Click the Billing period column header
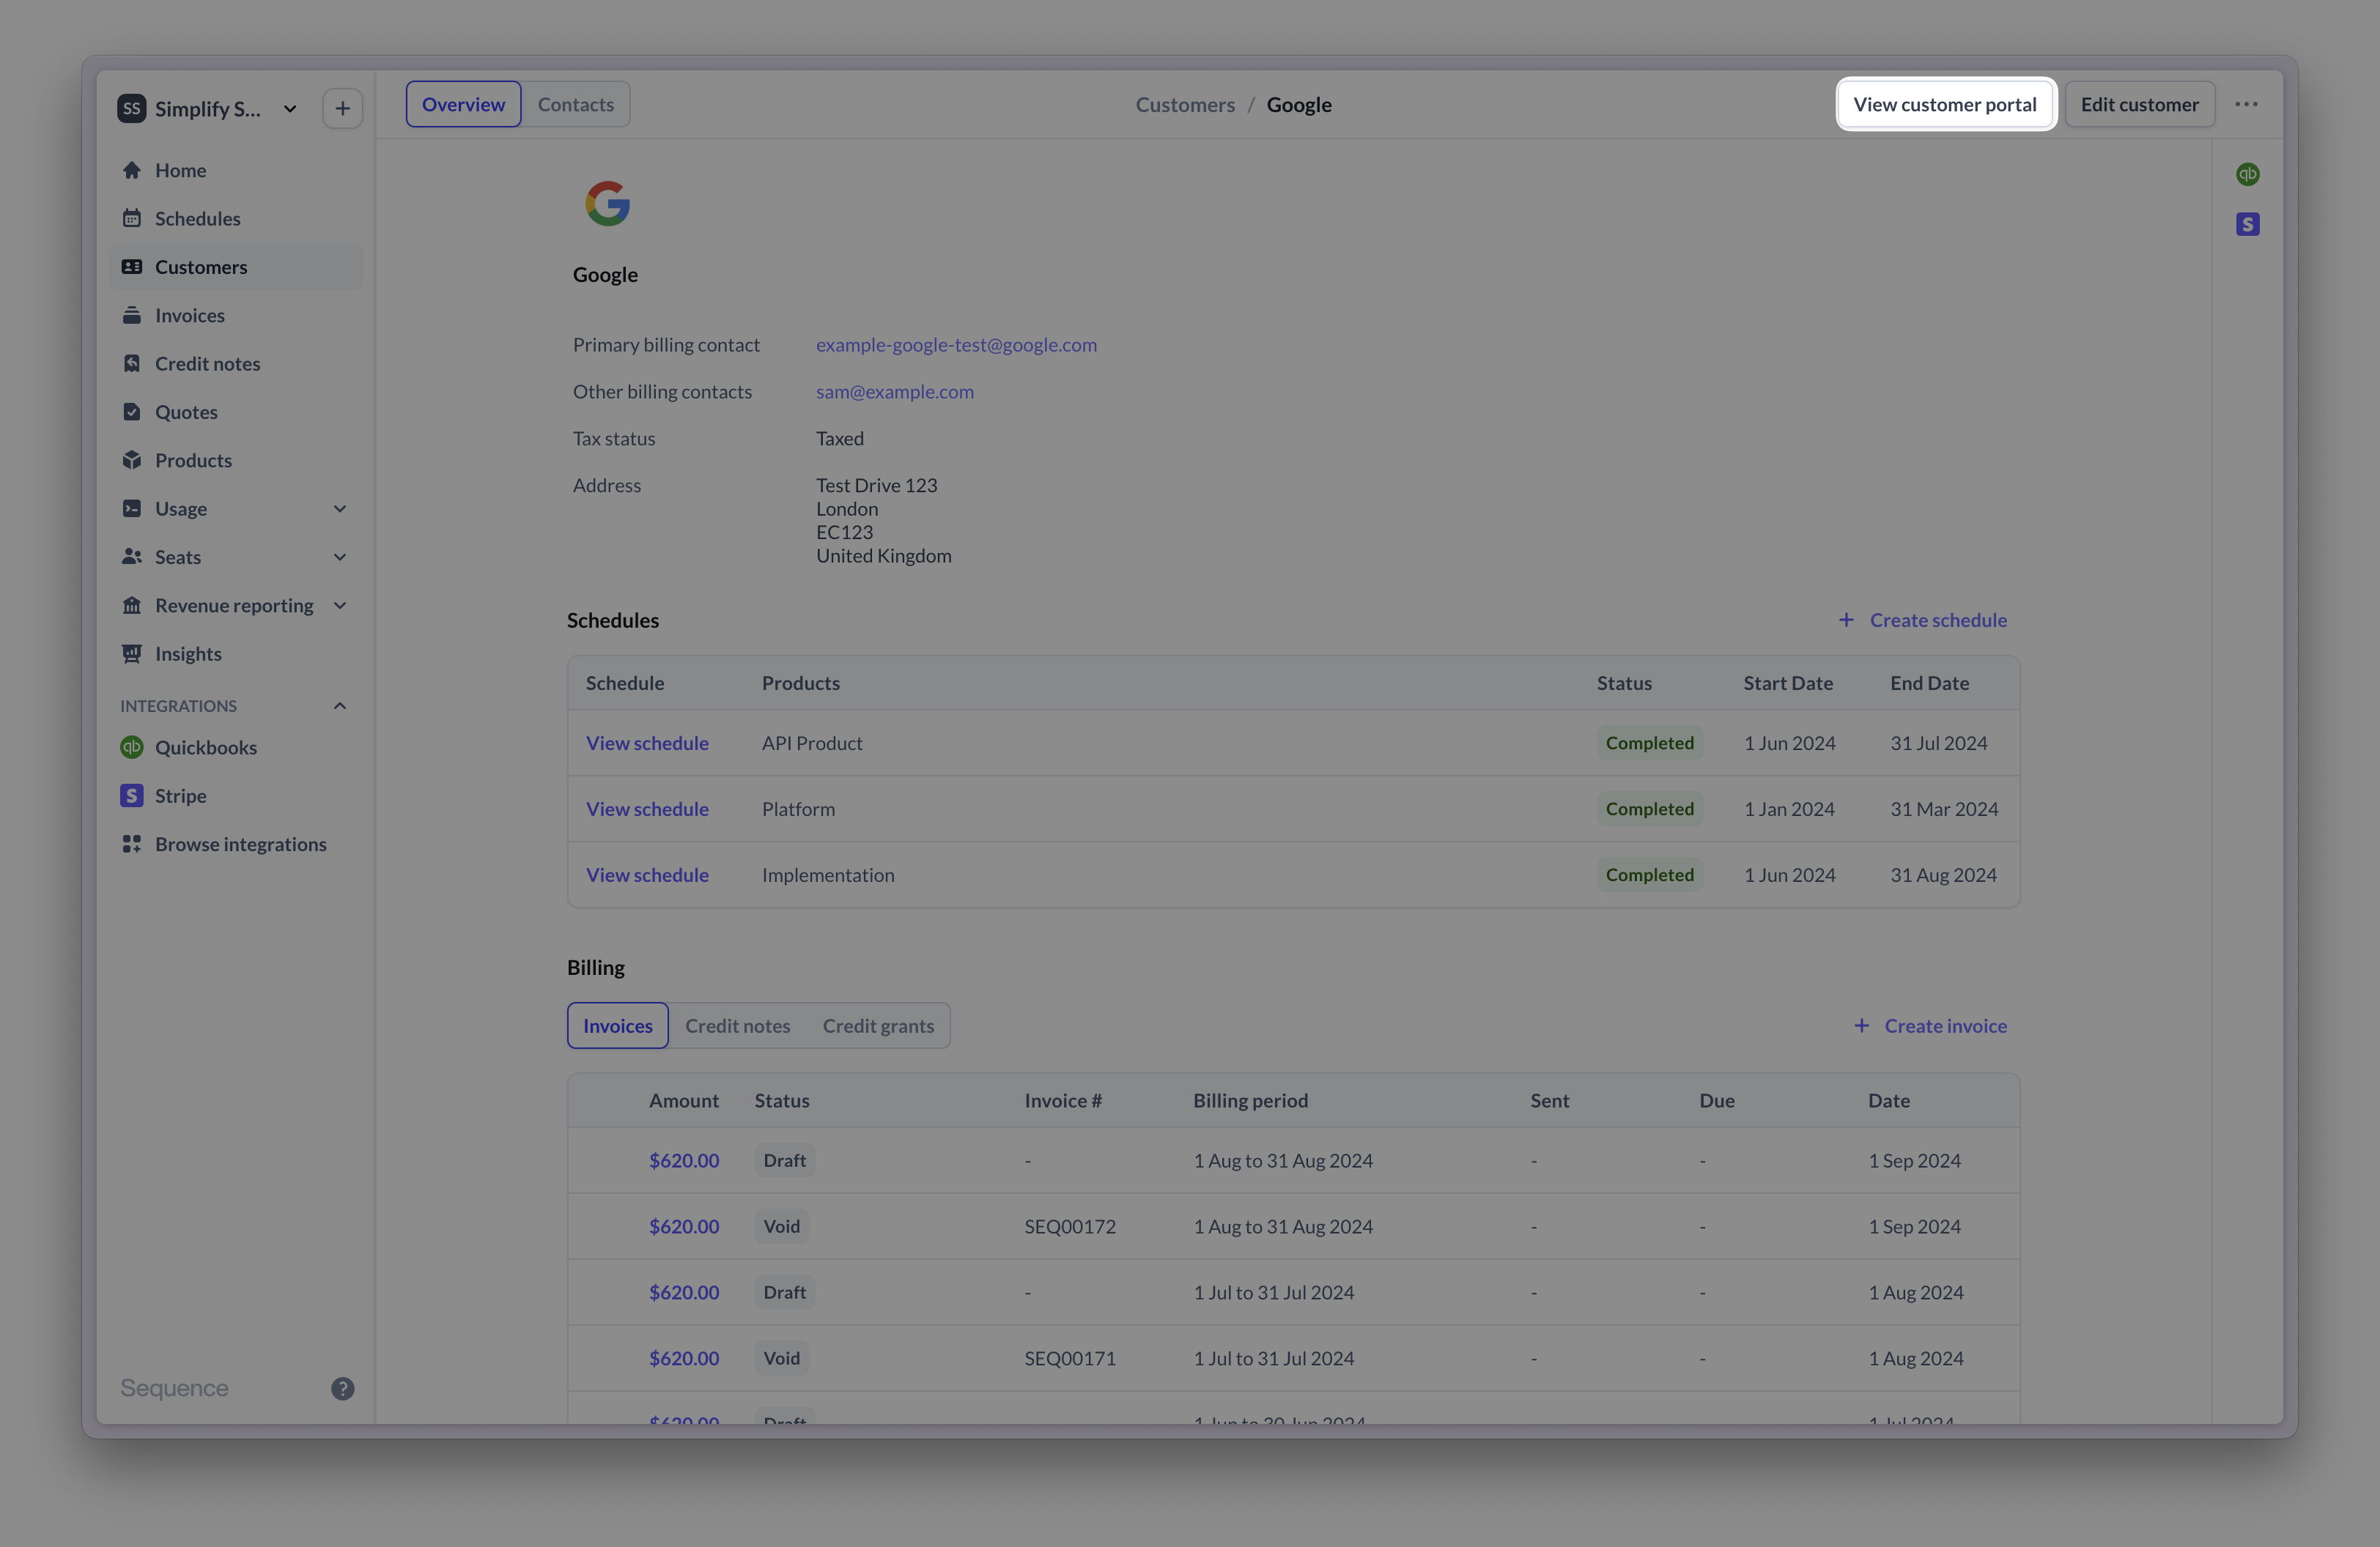 (1250, 1100)
